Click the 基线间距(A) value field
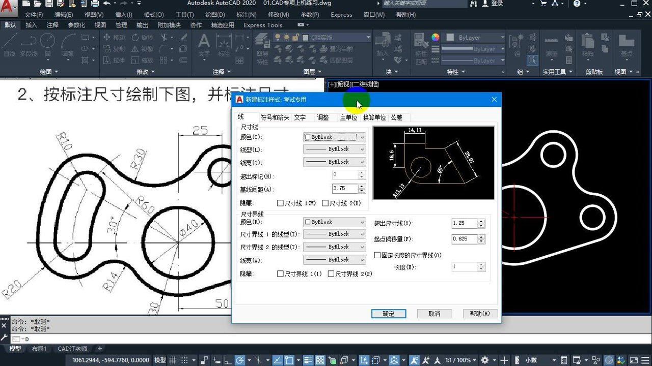 pyautogui.click(x=345, y=188)
